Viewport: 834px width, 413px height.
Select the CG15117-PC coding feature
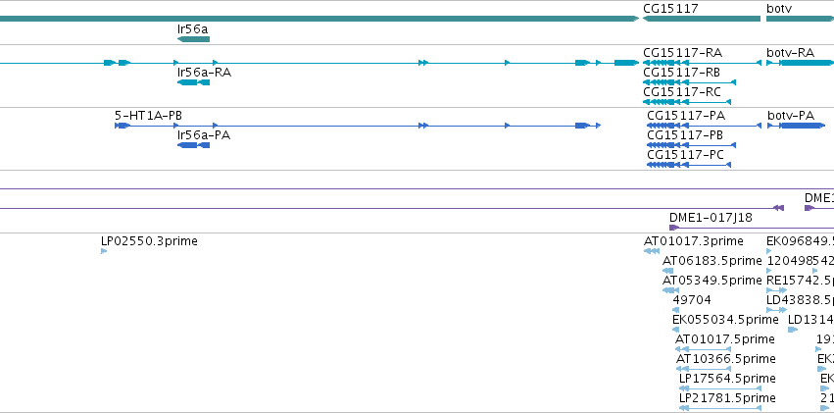tap(689, 165)
